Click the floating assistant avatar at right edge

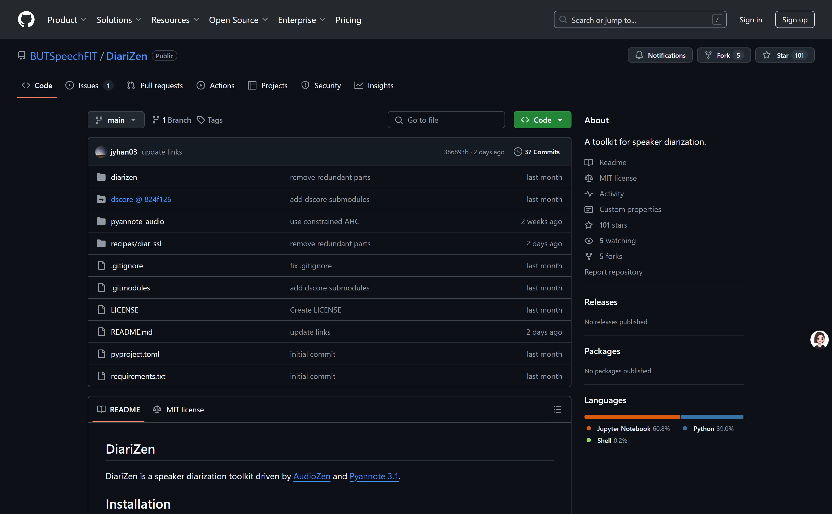(x=819, y=340)
